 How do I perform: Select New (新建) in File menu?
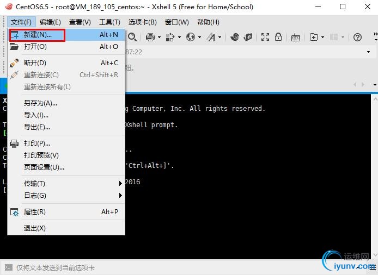[x=66, y=35]
